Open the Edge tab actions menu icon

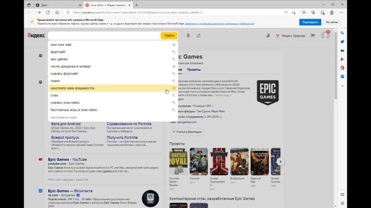29,5
